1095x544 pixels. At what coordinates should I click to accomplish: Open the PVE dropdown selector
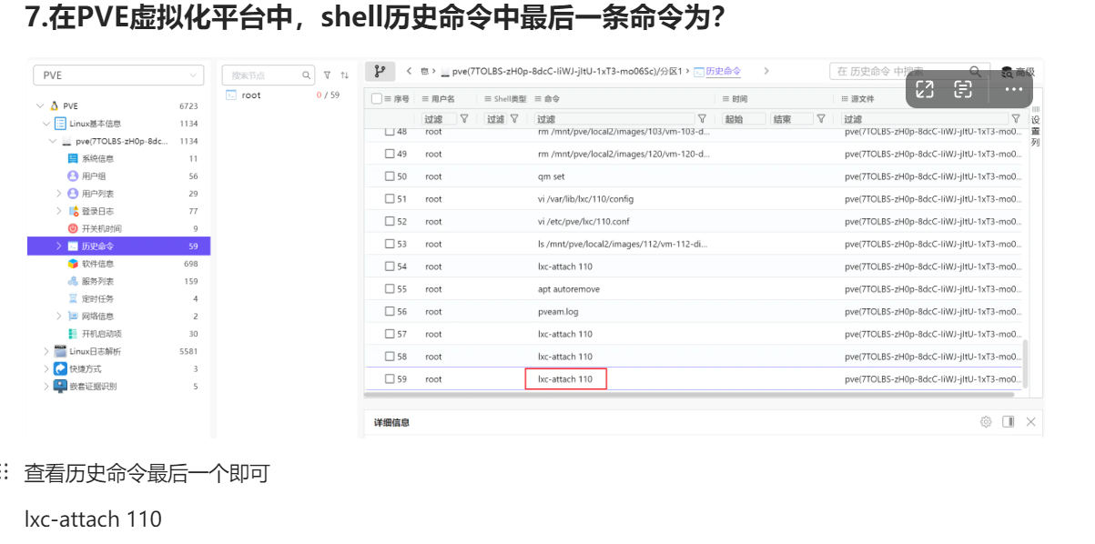click(118, 76)
